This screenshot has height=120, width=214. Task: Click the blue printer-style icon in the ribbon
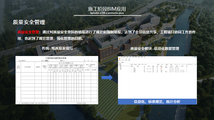pos(129,59)
